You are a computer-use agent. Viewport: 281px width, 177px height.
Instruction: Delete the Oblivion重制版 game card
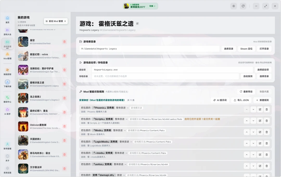(65, 126)
